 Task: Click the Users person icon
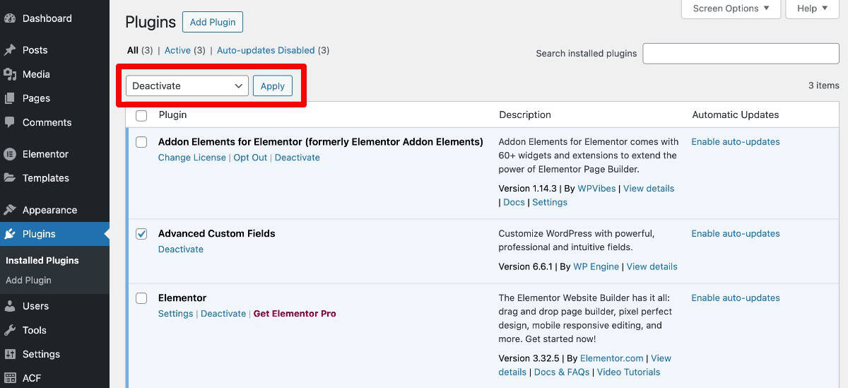[10, 306]
